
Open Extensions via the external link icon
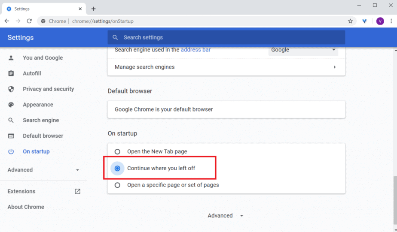(77, 191)
